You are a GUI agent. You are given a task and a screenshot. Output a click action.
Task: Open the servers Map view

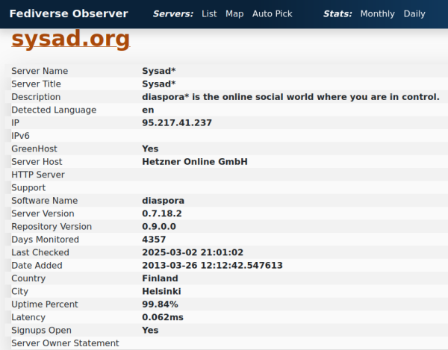[x=234, y=13]
